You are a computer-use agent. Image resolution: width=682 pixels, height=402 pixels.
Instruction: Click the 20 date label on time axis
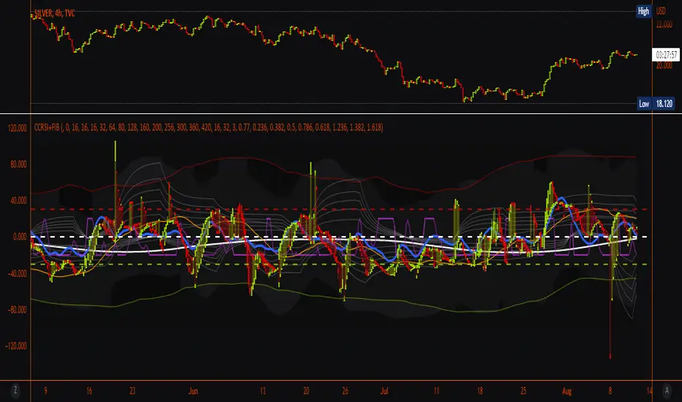[x=306, y=391]
